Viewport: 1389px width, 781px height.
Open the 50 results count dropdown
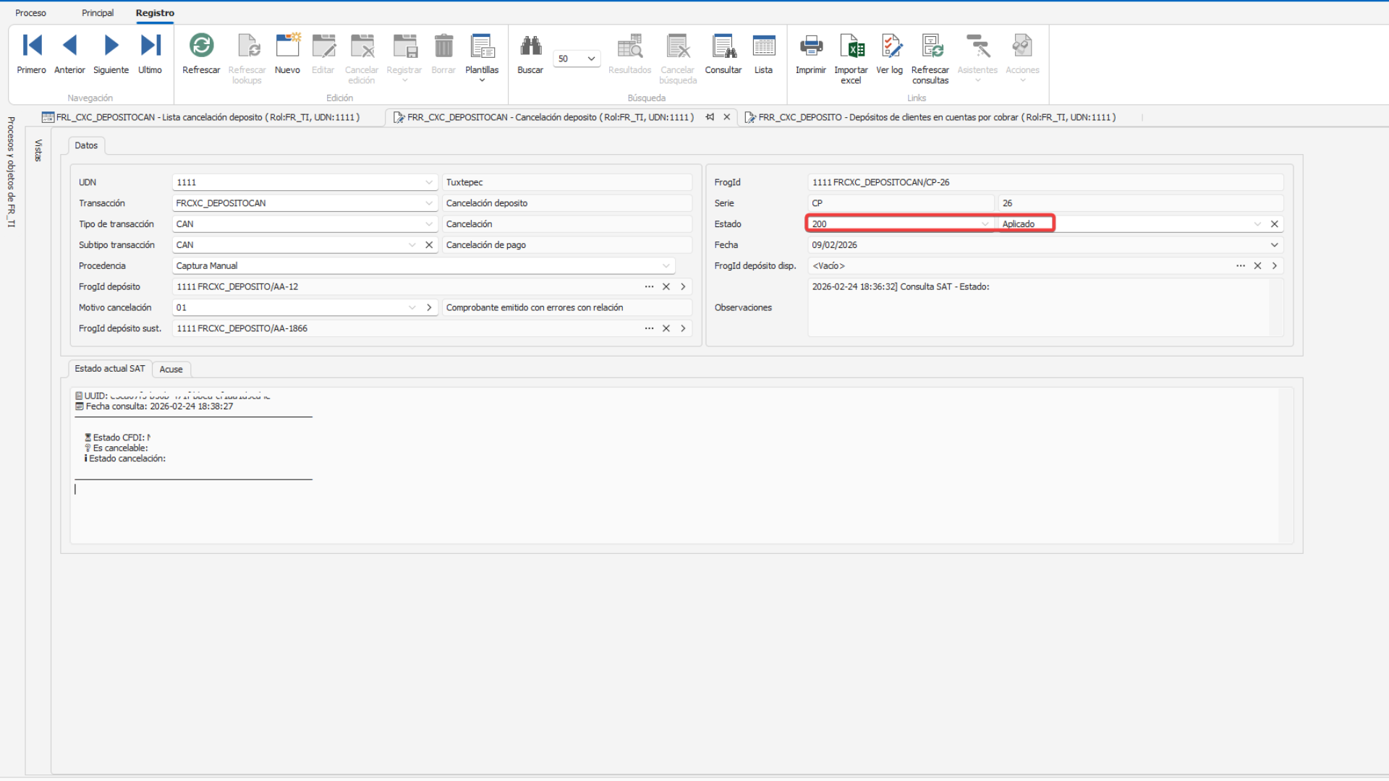(x=591, y=59)
